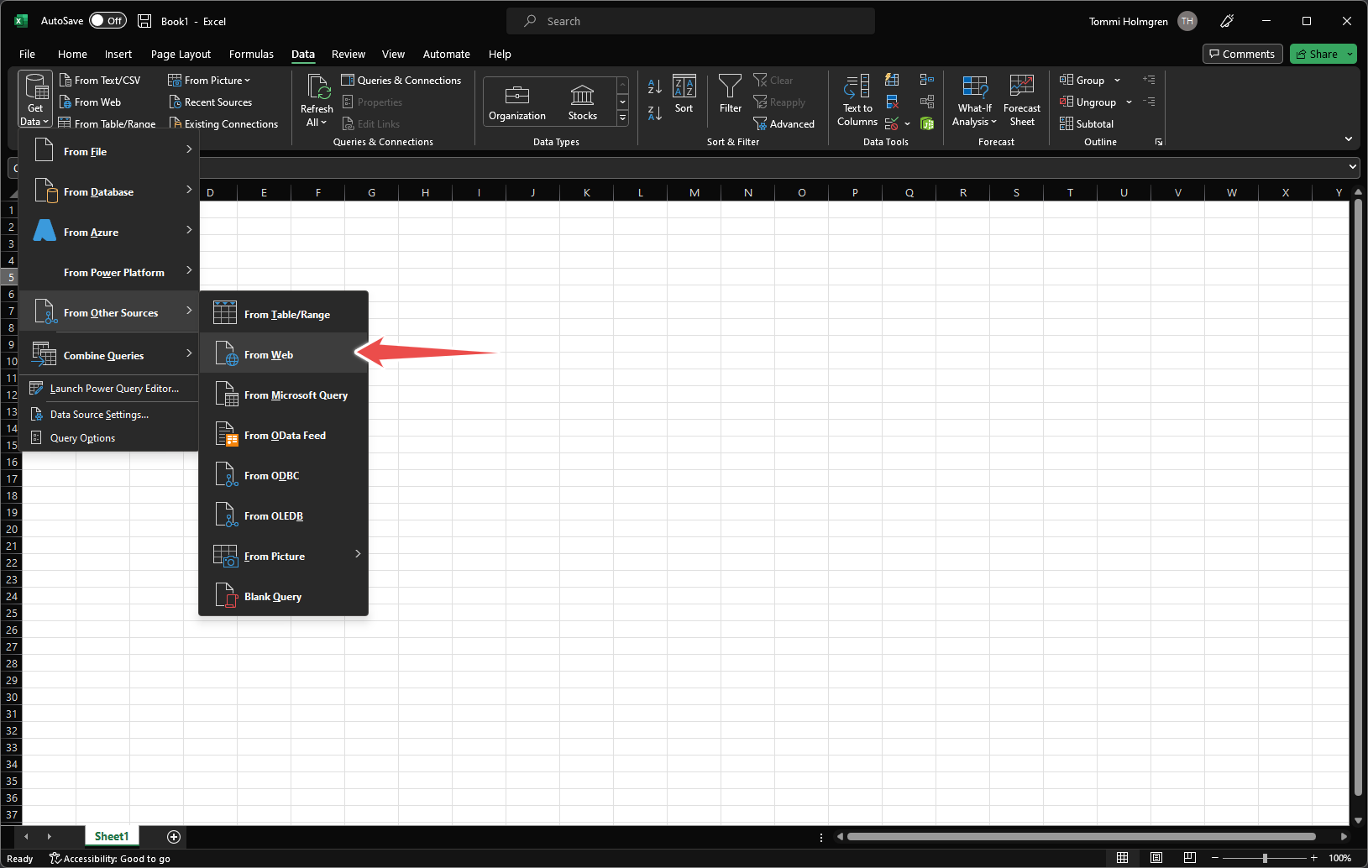Click zoom in plus button
This screenshot has width=1368, height=868.
pos(1314,858)
